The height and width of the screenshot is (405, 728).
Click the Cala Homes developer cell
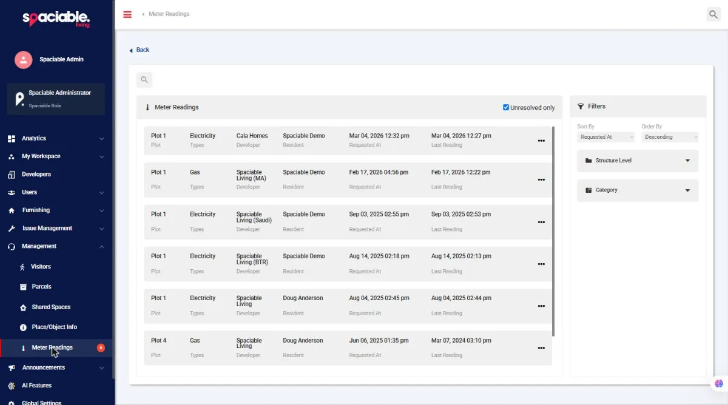click(x=252, y=136)
